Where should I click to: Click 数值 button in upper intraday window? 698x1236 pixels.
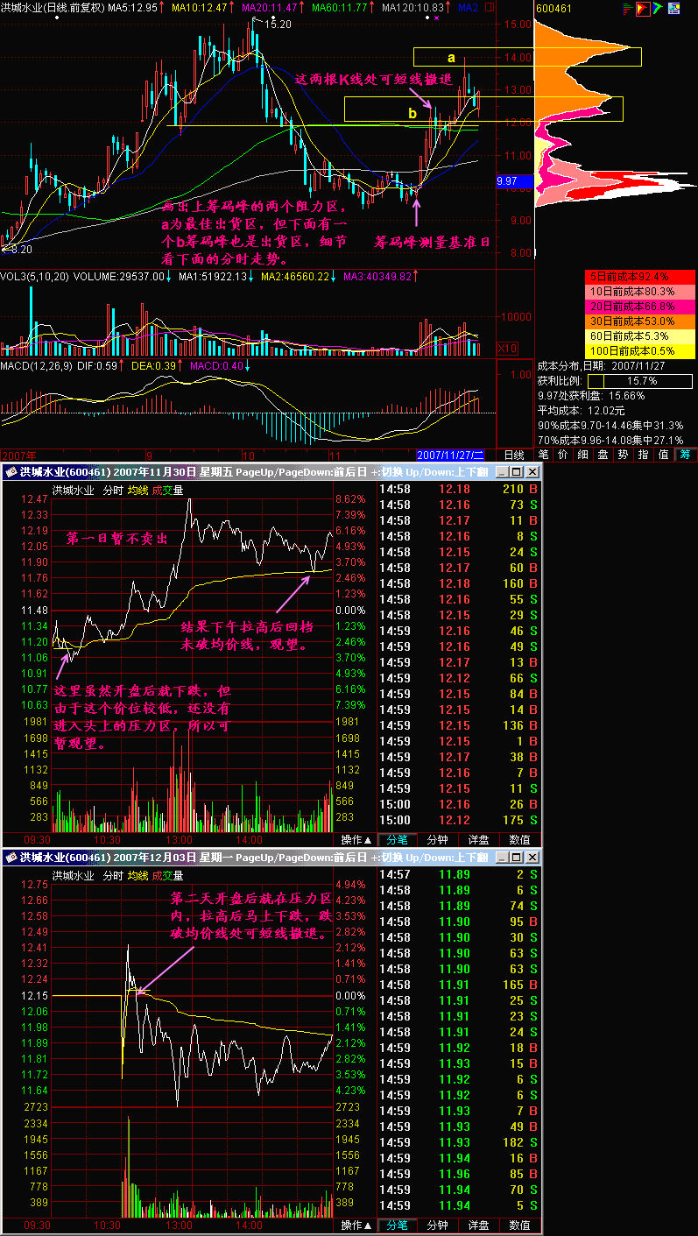click(x=519, y=839)
